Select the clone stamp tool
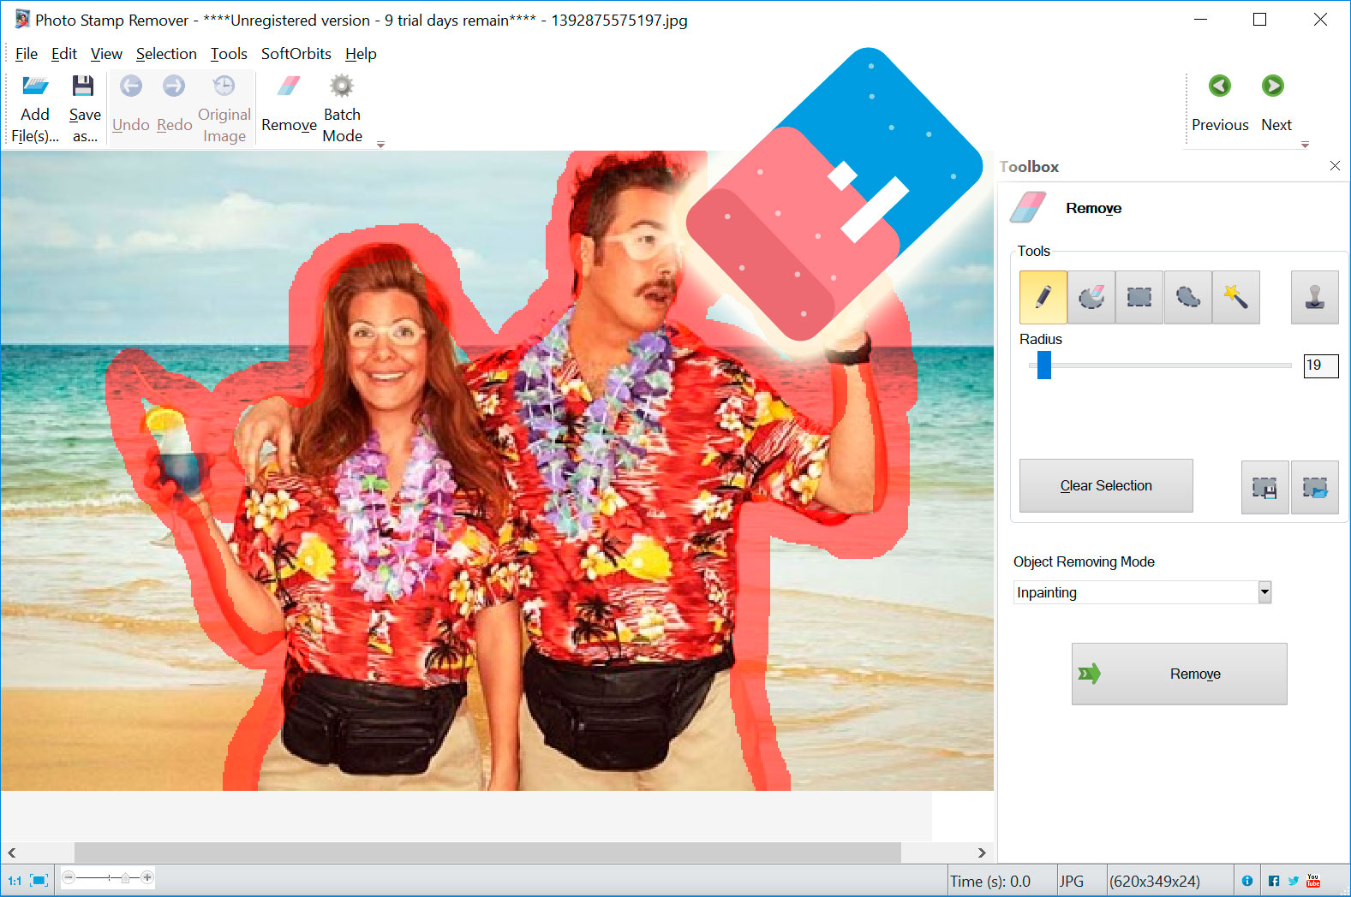The width and height of the screenshot is (1351, 897). [x=1315, y=297]
